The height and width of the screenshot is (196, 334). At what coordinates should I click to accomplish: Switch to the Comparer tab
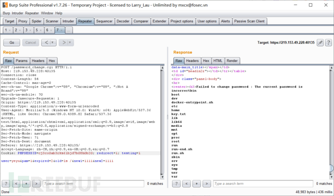141,21
